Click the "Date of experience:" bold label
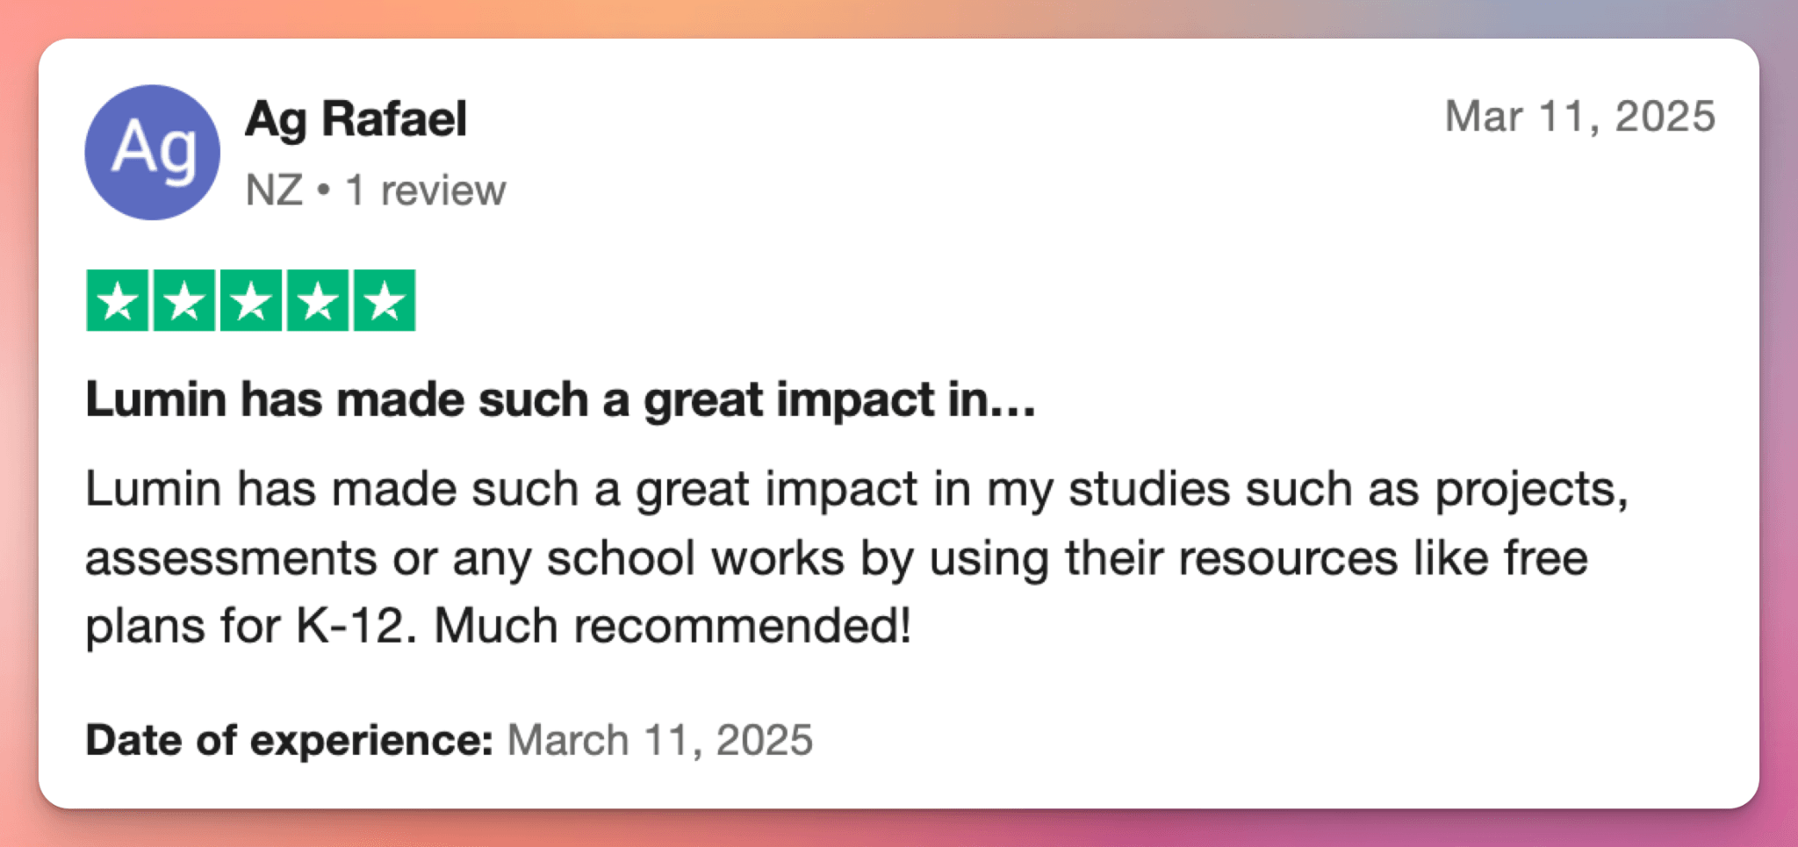This screenshot has width=1798, height=847. (x=289, y=740)
